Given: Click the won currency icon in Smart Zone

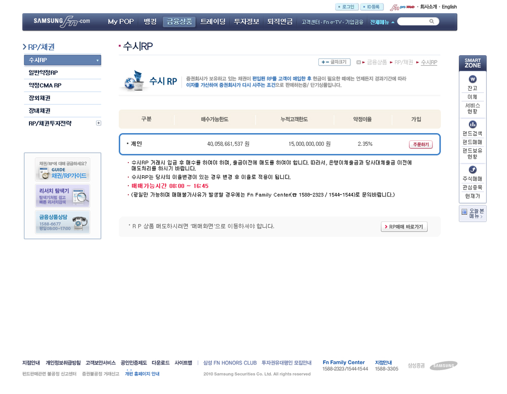Looking at the screenshot, I should (x=473, y=80).
